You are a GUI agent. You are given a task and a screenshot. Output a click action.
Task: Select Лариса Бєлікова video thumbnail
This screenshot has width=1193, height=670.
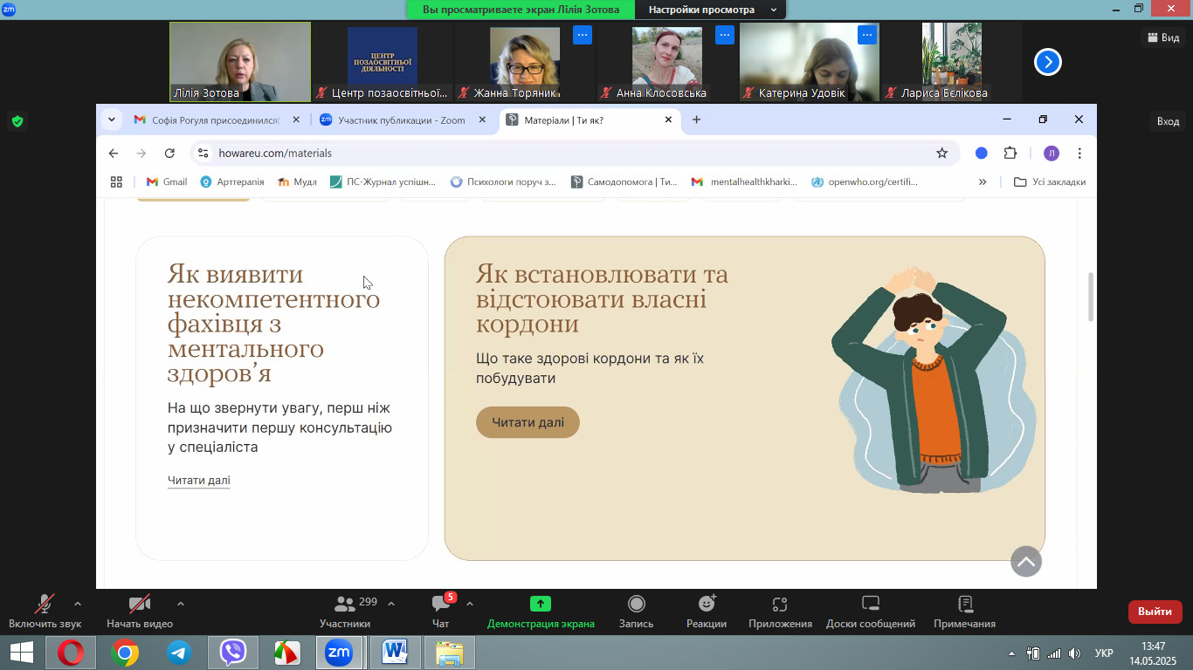951,62
